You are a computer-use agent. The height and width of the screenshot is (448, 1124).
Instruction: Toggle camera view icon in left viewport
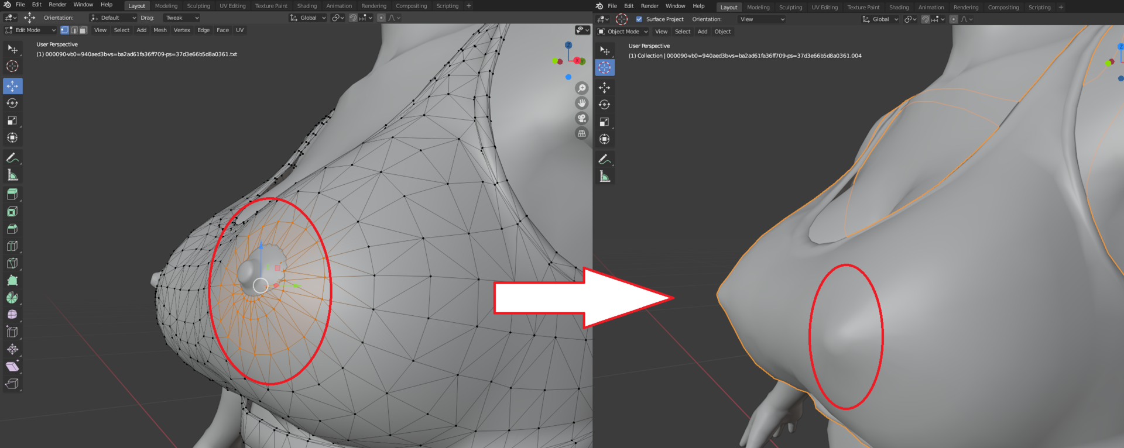point(581,119)
